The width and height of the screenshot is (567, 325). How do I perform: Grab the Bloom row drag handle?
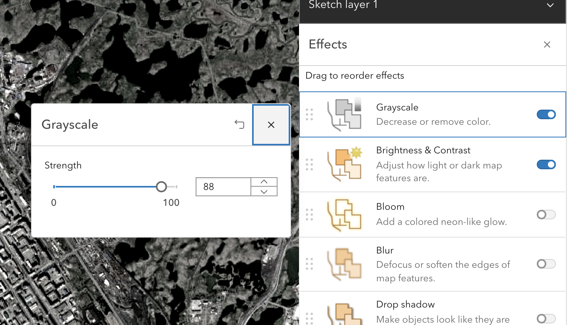click(309, 215)
